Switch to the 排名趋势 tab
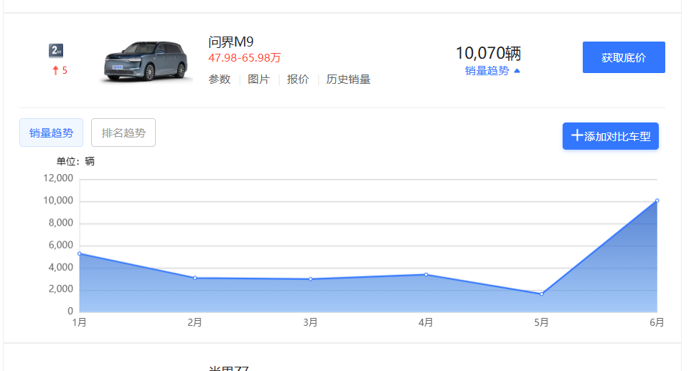 tap(123, 132)
